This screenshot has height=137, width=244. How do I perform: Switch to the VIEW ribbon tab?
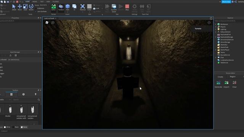point(48,2)
